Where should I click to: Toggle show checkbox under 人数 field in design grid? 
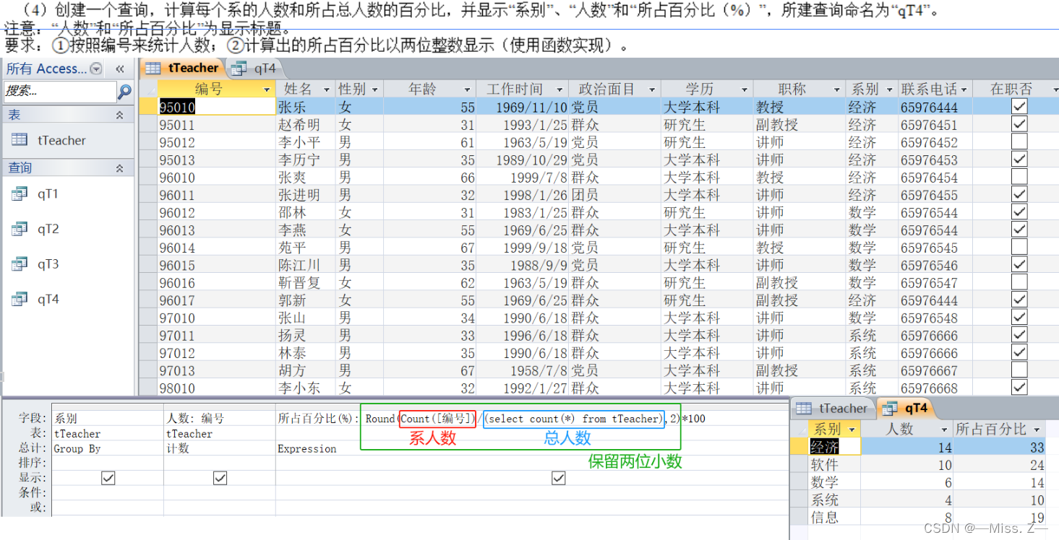tap(220, 478)
